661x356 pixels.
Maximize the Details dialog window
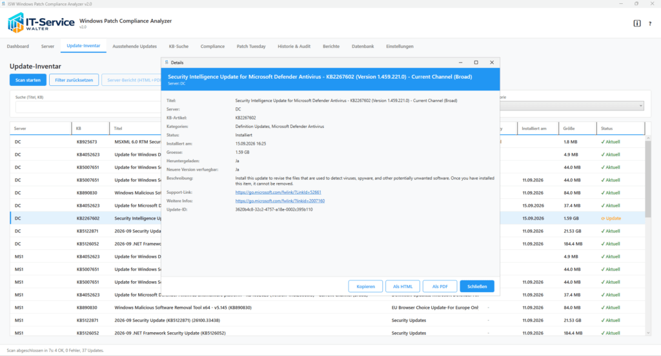click(476, 63)
